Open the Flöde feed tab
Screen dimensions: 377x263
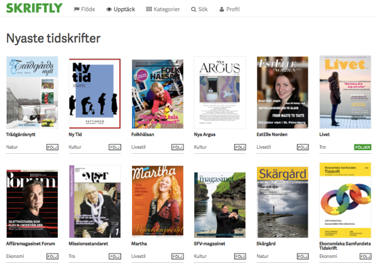[x=85, y=9]
